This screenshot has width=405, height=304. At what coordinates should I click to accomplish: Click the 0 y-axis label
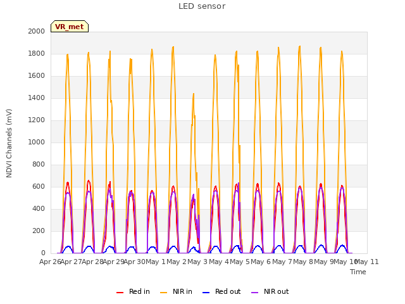tap(43, 253)
